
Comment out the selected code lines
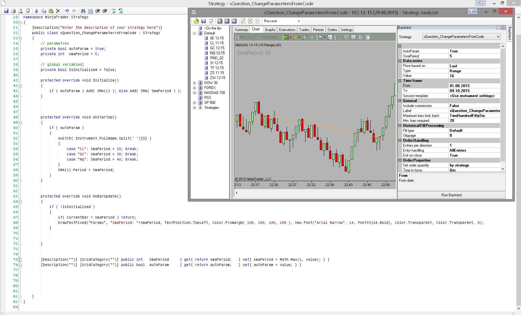(114, 11)
